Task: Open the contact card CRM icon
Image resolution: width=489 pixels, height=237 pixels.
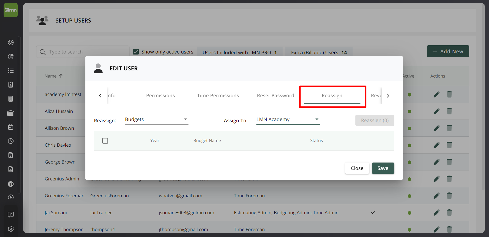Action: coord(10,84)
